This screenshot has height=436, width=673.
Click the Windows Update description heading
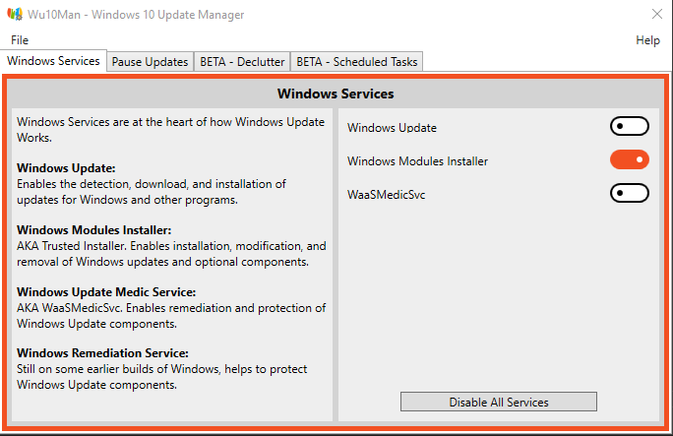click(x=66, y=168)
